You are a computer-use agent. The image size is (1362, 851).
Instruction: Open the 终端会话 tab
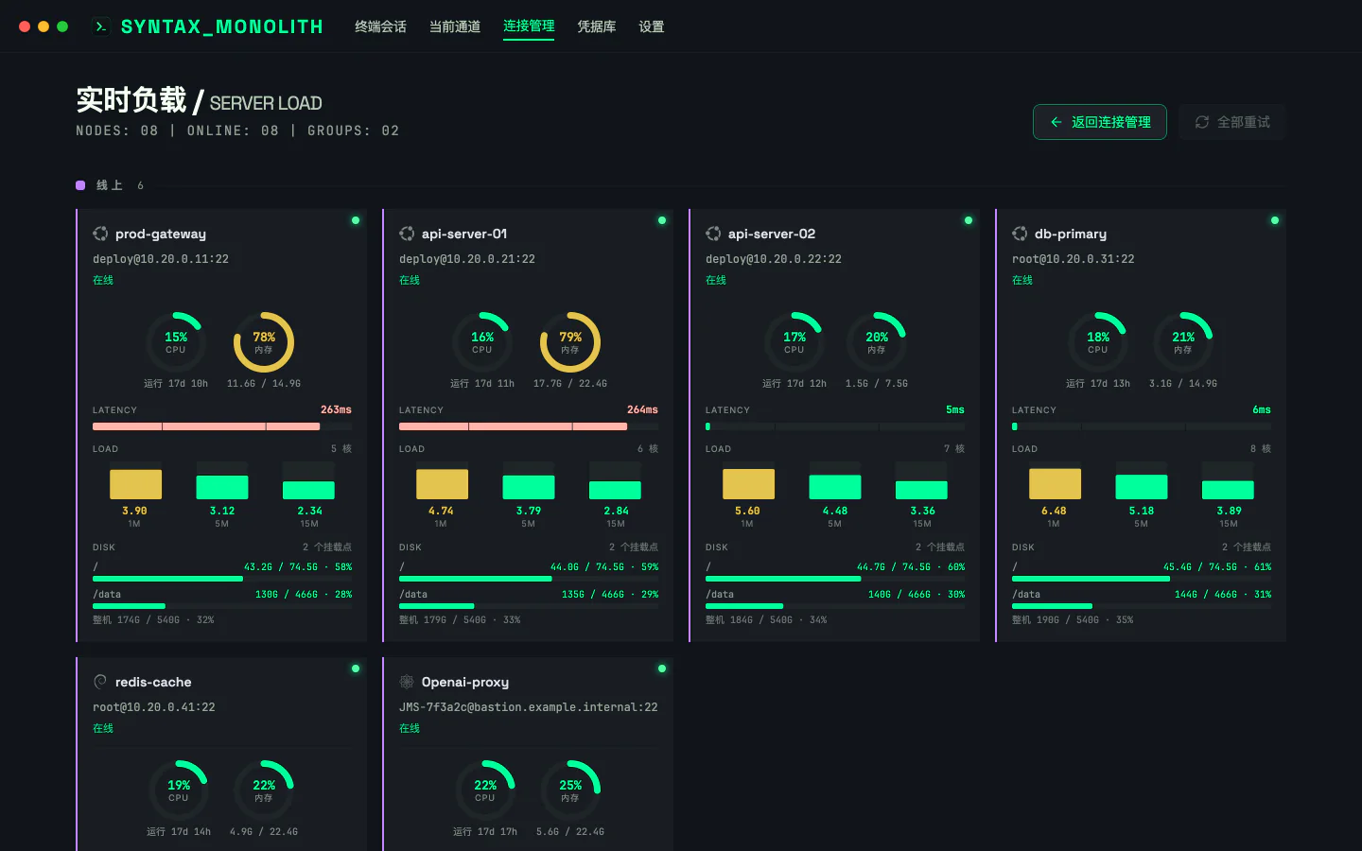point(380,26)
